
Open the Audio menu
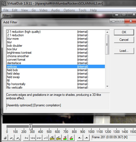56,10
